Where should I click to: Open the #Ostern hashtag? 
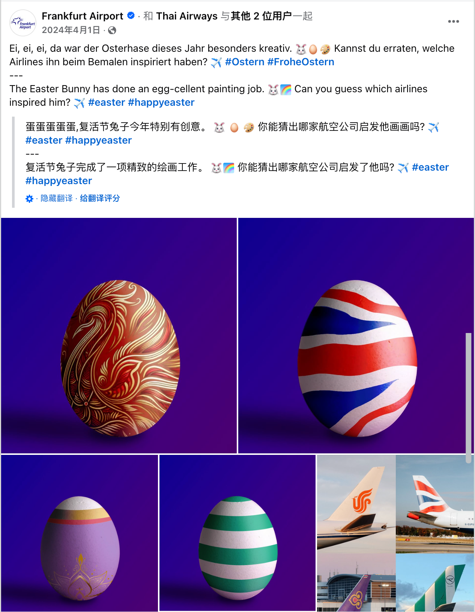click(245, 62)
